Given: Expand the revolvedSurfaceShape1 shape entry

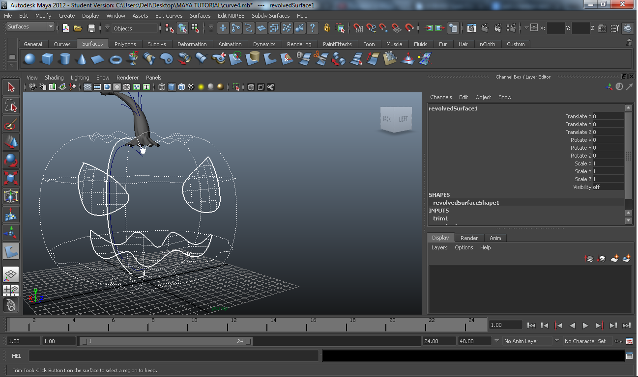Looking at the screenshot, I should tap(466, 203).
